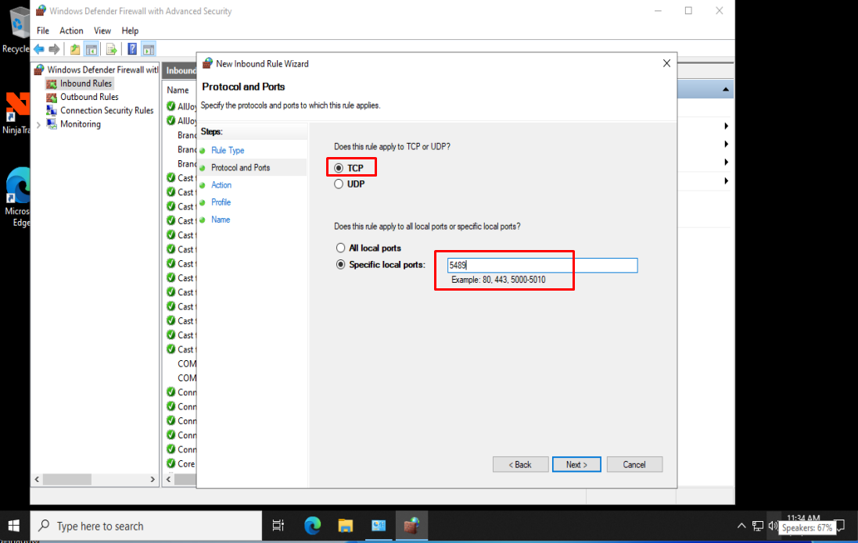
Task: Click the specific local ports text field
Action: (x=542, y=265)
